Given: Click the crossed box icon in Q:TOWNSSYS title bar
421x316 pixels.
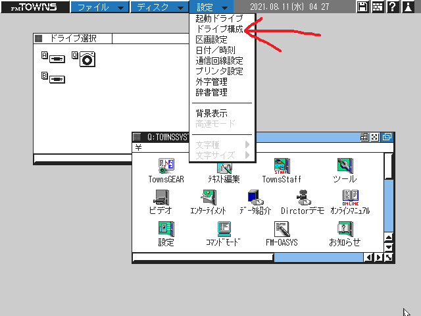Looking at the screenshot, I should point(375,137).
